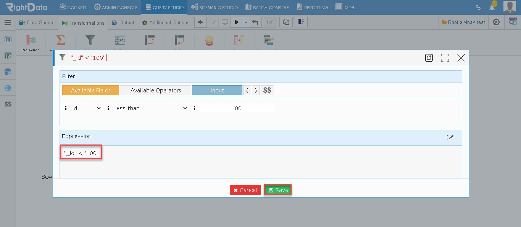The image size is (521, 227).
Task: Select the Projection transformation icon
Action: 31,43
